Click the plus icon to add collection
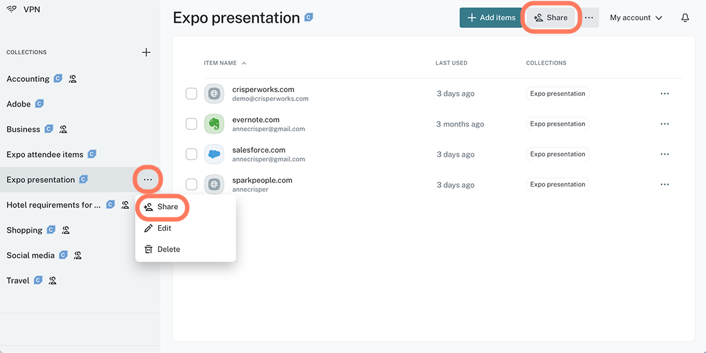This screenshot has height=353, width=706. click(146, 52)
